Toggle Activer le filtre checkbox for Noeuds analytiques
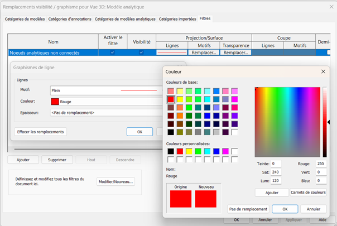The width and height of the screenshot is (337, 226). [112, 52]
